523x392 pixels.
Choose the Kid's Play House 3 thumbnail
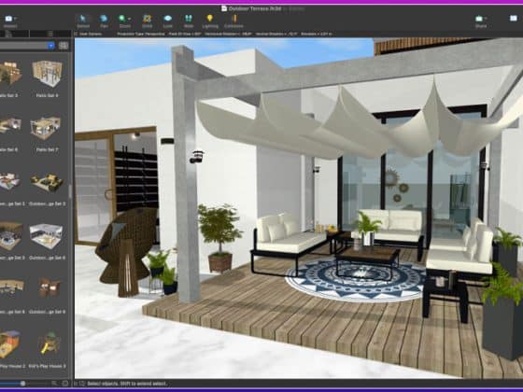tap(49, 343)
